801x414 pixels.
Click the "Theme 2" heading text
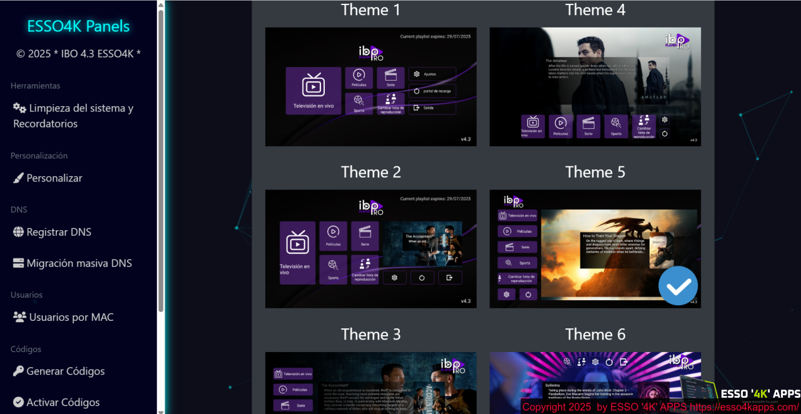pos(371,172)
